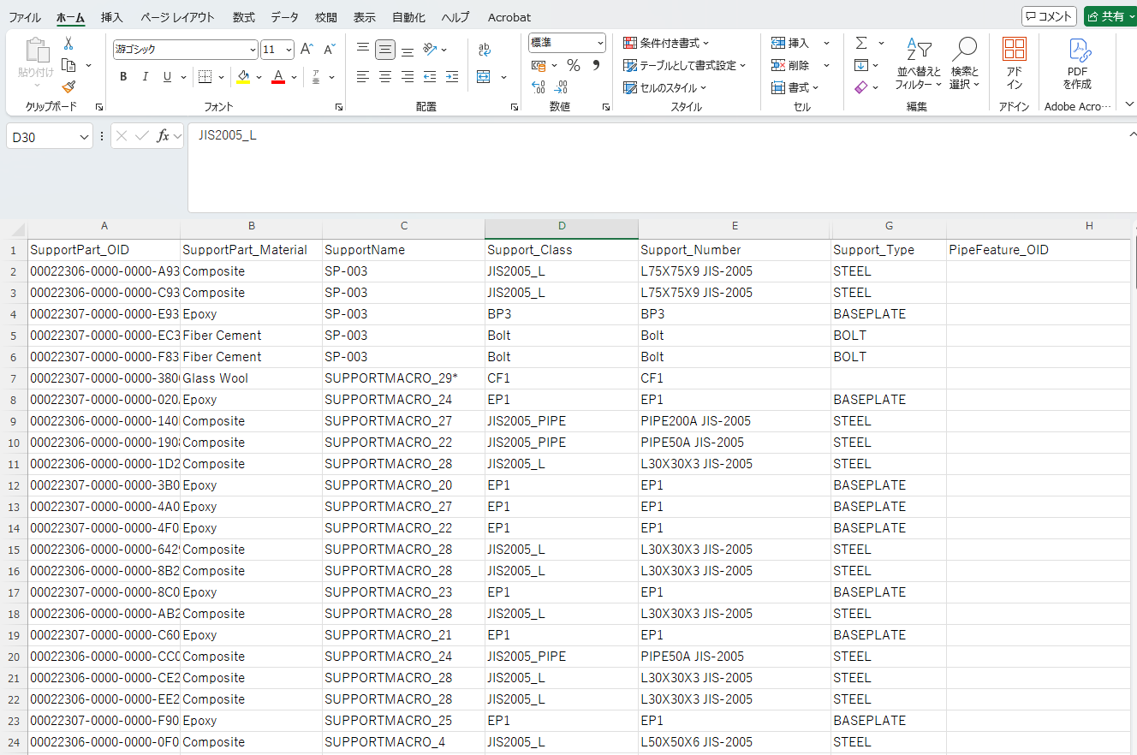Expand the 標準 number format dropdown
Screen dimensions: 1137x755
pos(600,43)
